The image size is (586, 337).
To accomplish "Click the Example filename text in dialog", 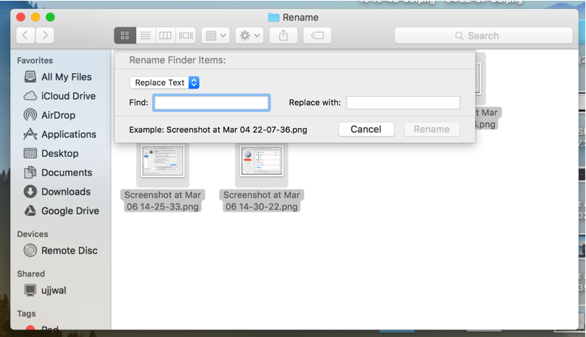I will [x=218, y=130].
